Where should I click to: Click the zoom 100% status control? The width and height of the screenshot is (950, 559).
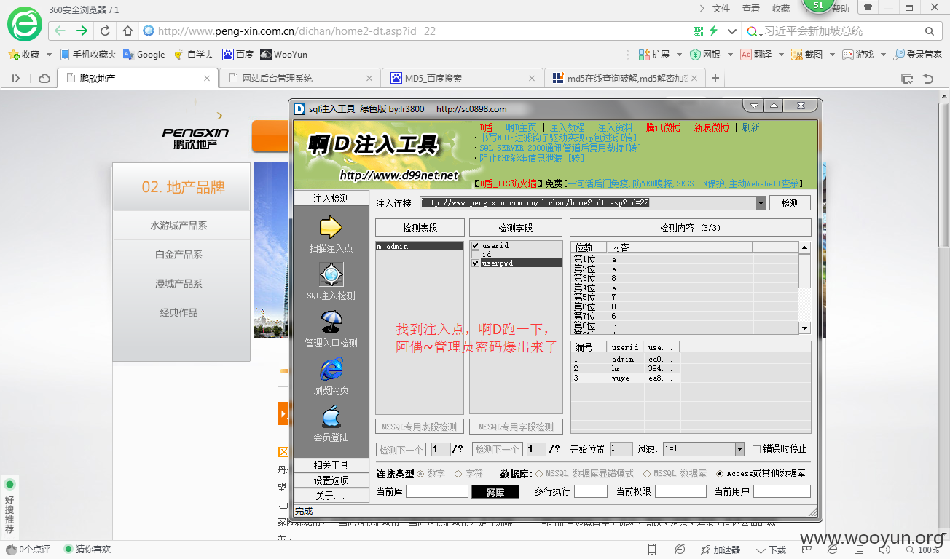coord(923,550)
